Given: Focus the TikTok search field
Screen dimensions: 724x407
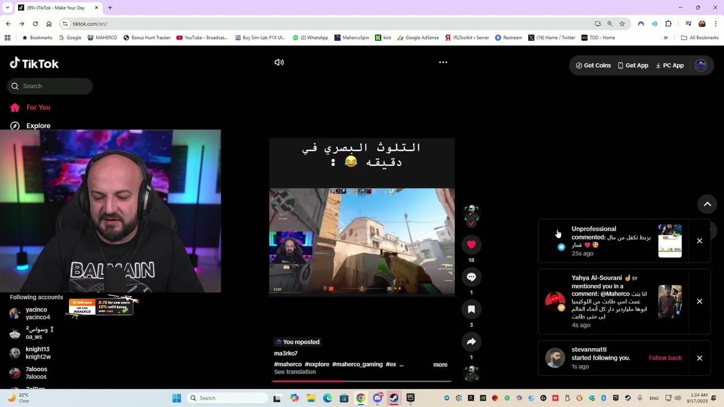Looking at the screenshot, I should pyautogui.click(x=50, y=86).
